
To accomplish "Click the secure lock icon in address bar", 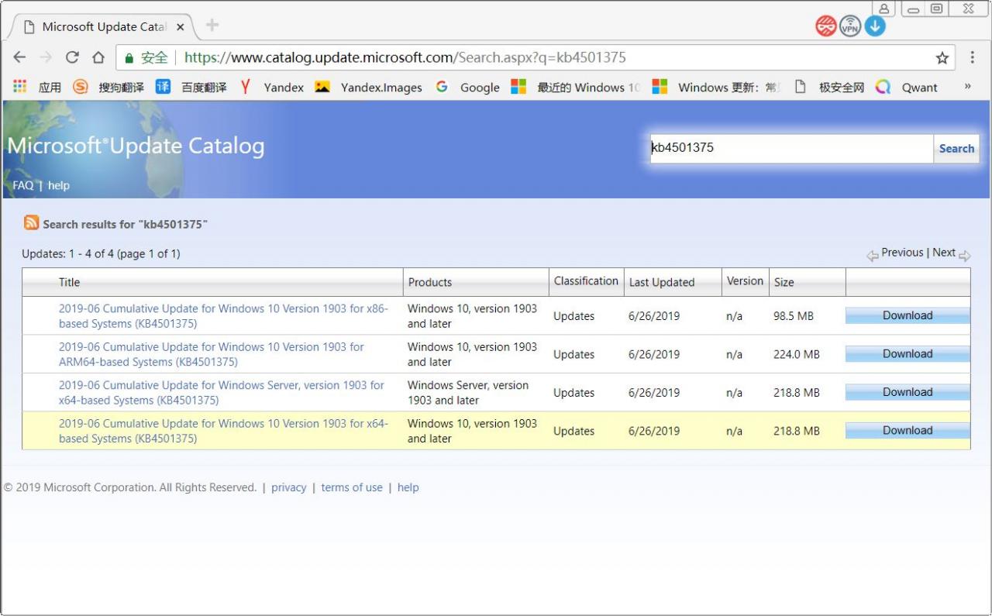I will pos(129,58).
